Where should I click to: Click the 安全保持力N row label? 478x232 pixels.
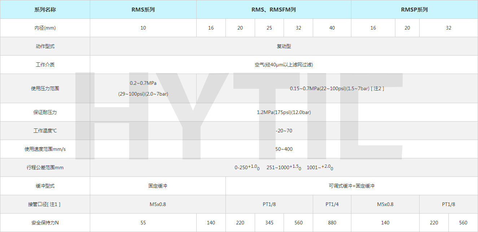pos(45,223)
